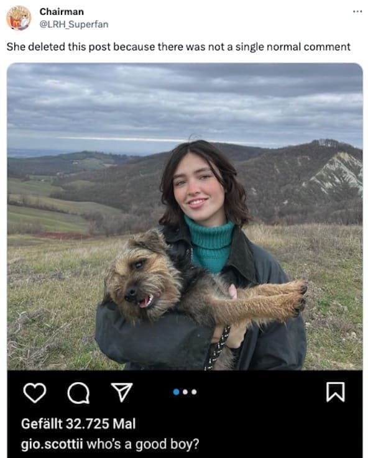Open Chairman's profile avatar
373x458 pixels.
click(x=19, y=18)
